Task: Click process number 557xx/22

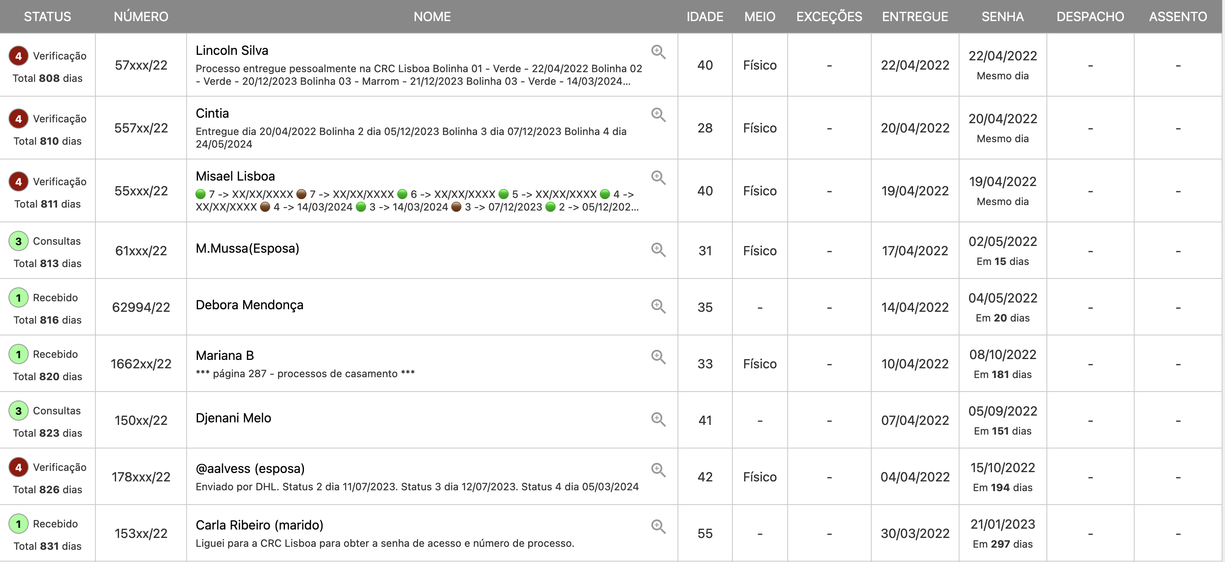Action: pos(141,128)
